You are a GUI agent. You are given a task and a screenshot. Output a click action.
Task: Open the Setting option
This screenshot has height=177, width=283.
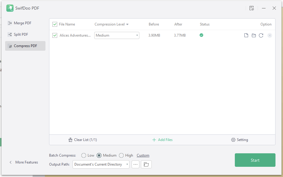click(x=240, y=140)
